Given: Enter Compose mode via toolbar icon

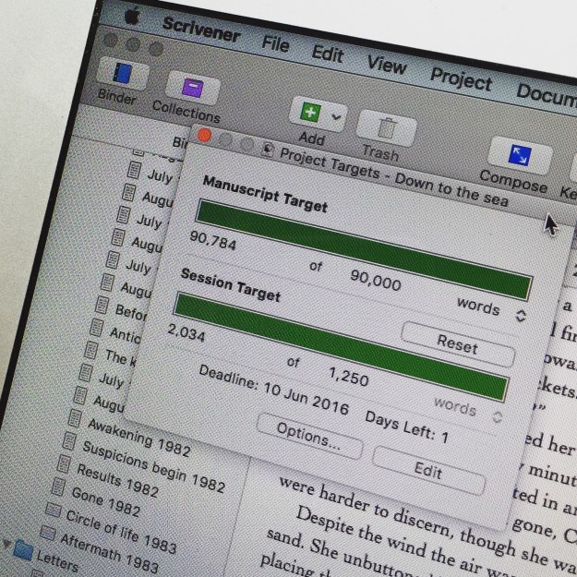Looking at the screenshot, I should [512, 153].
